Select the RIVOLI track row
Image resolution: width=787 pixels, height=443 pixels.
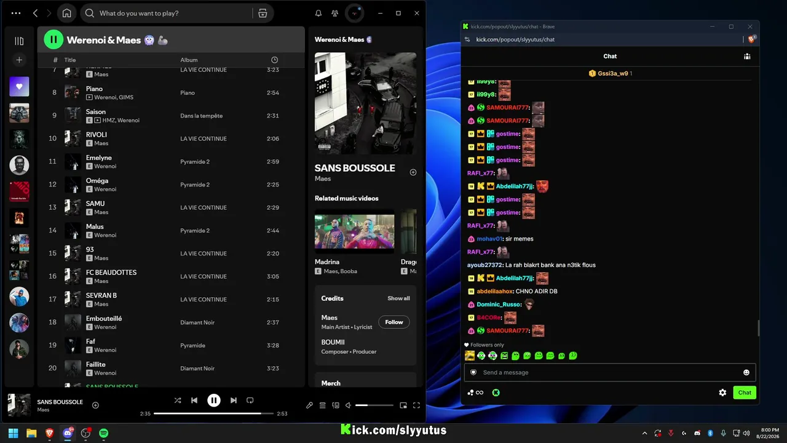pyautogui.click(x=171, y=138)
